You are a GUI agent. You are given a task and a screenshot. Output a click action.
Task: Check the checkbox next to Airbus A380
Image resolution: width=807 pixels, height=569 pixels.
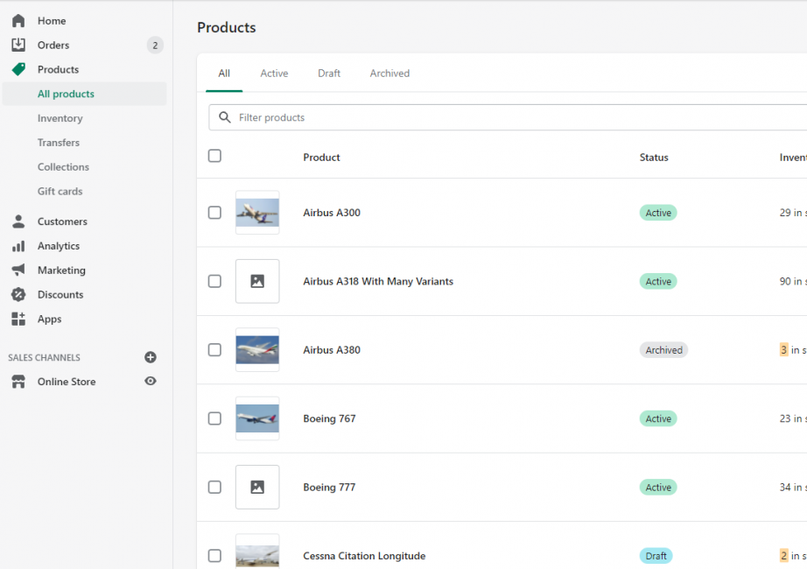pos(214,349)
